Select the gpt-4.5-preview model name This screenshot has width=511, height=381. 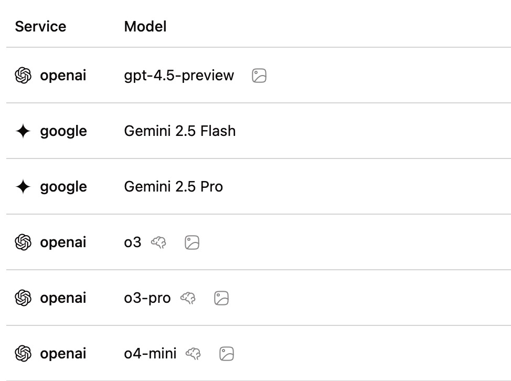[x=179, y=76]
